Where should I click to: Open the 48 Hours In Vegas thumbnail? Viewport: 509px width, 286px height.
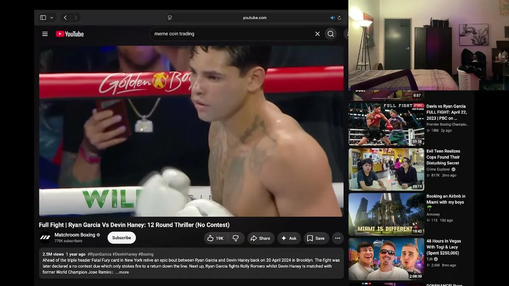pos(387,259)
